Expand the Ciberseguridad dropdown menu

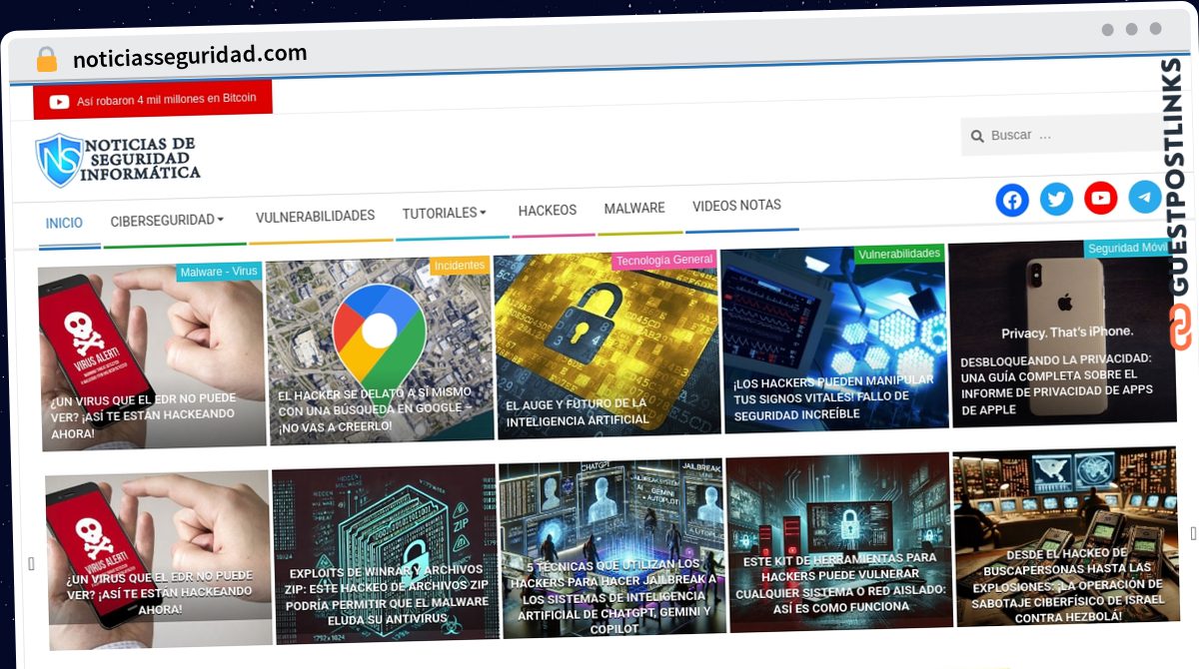(167, 220)
